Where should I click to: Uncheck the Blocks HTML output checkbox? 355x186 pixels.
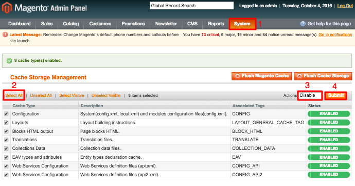(6, 131)
